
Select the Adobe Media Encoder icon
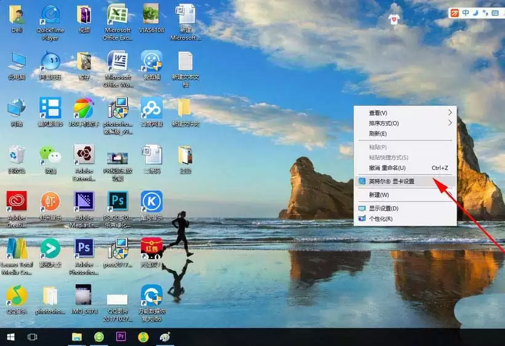84,209
